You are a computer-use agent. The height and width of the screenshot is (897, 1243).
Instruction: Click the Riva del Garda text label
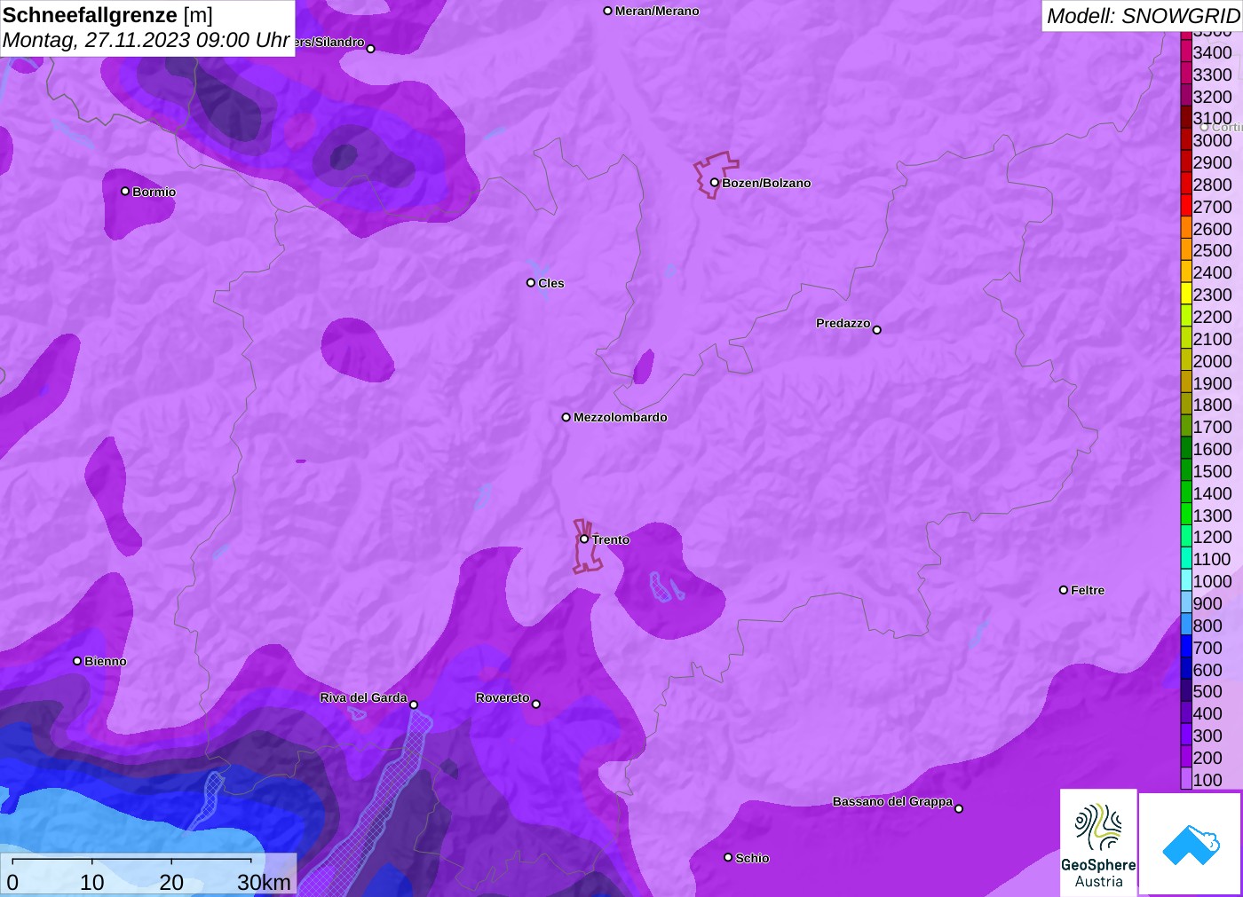pos(363,697)
